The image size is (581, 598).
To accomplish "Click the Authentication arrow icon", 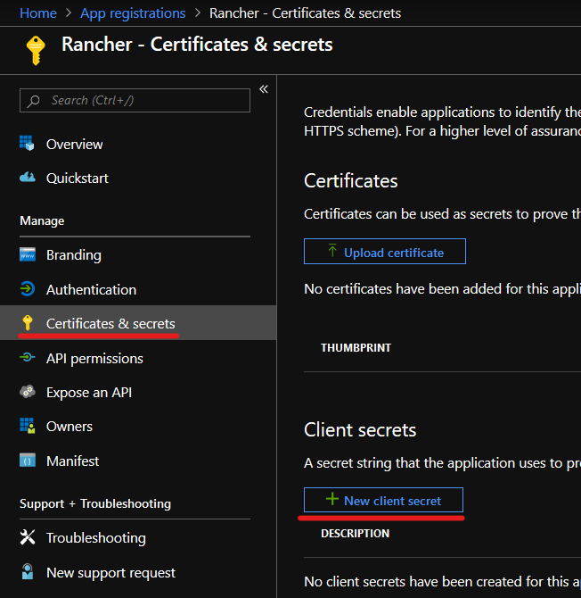I will [x=28, y=288].
